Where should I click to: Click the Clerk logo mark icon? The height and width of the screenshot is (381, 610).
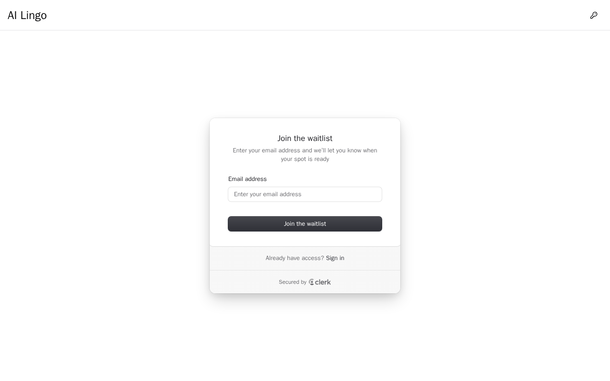tap(311, 282)
